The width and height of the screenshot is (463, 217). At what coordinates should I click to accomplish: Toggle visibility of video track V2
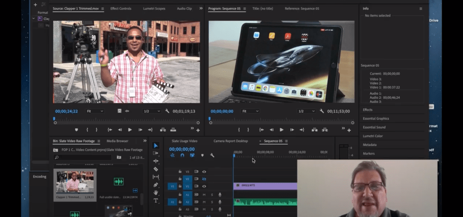click(204, 179)
